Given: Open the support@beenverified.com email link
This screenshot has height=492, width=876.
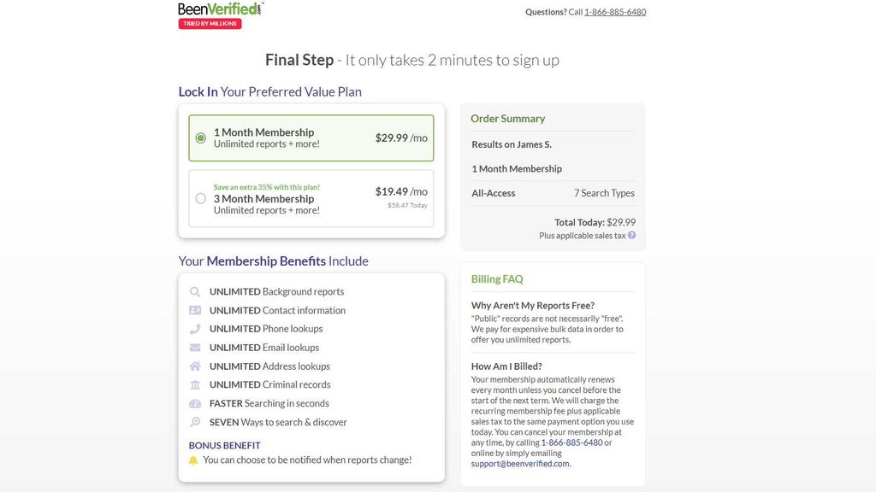Looking at the screenshot, I should coord(520,464).
